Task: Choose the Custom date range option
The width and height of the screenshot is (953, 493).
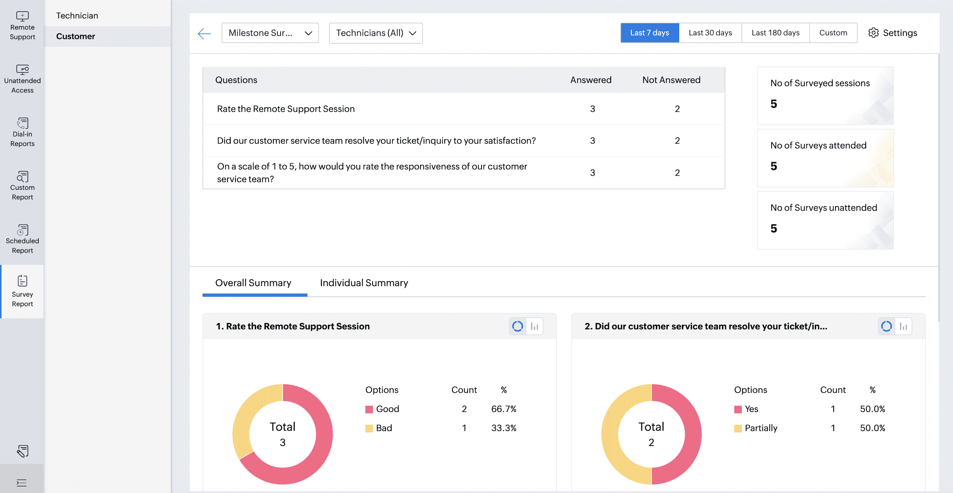Action: pyautogui.click(x=833, y=33)
